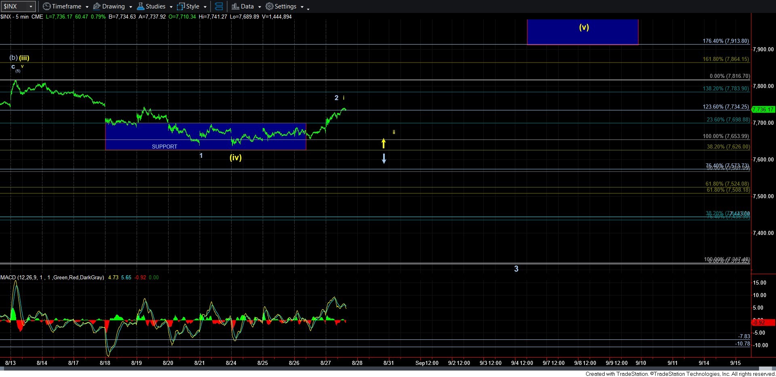Select the MACD (12,26,9) study label
Viewport: 776px width, 377px height.
pyautogui.click(x=52, y=277)
